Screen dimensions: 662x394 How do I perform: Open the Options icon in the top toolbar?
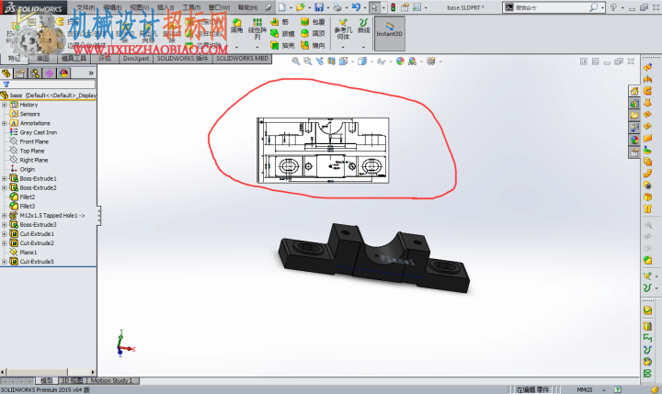tap(417, 7)
